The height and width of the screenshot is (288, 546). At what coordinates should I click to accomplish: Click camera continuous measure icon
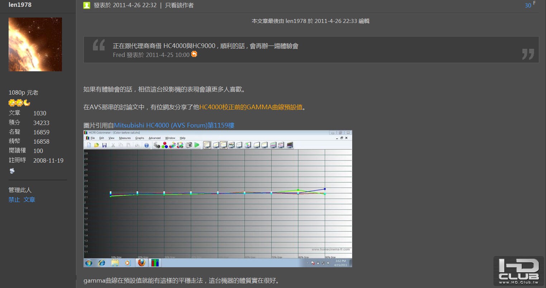189,145
